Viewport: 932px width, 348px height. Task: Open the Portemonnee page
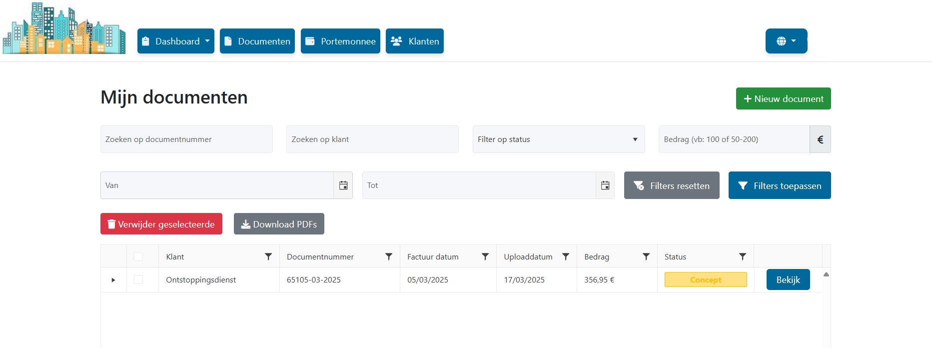340,41
